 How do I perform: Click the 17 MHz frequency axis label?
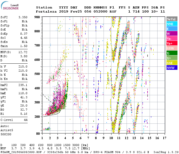coord(164,138)
